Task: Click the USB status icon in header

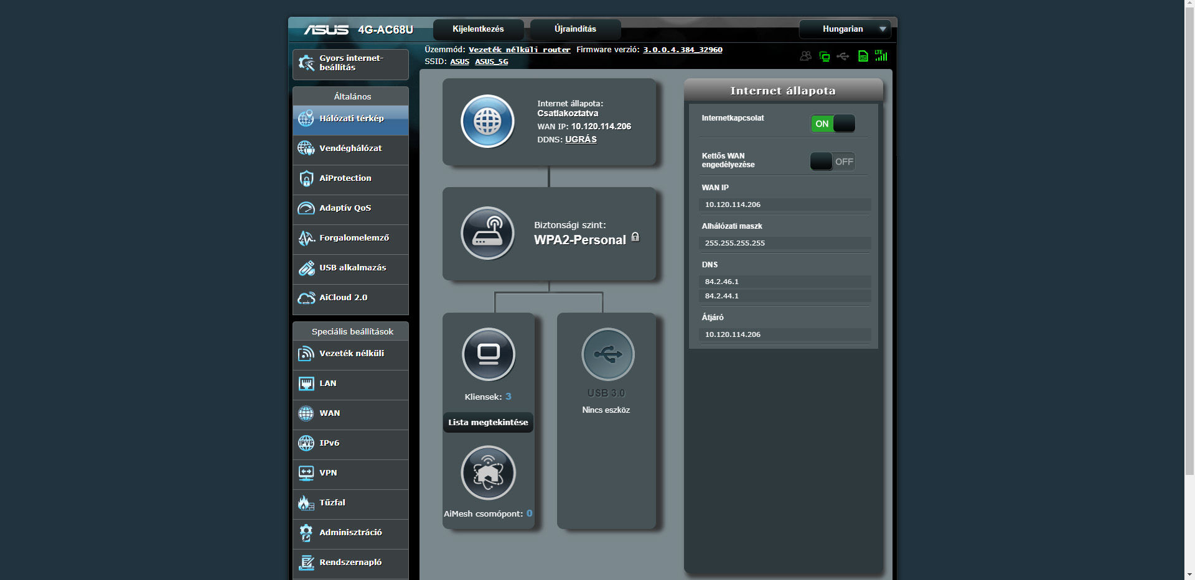Action: click(843, 56)
